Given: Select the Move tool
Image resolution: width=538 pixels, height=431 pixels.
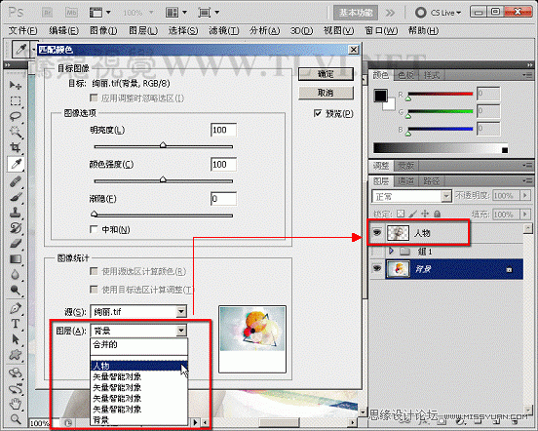Looking at the screenshot, I should coord(15,85).
